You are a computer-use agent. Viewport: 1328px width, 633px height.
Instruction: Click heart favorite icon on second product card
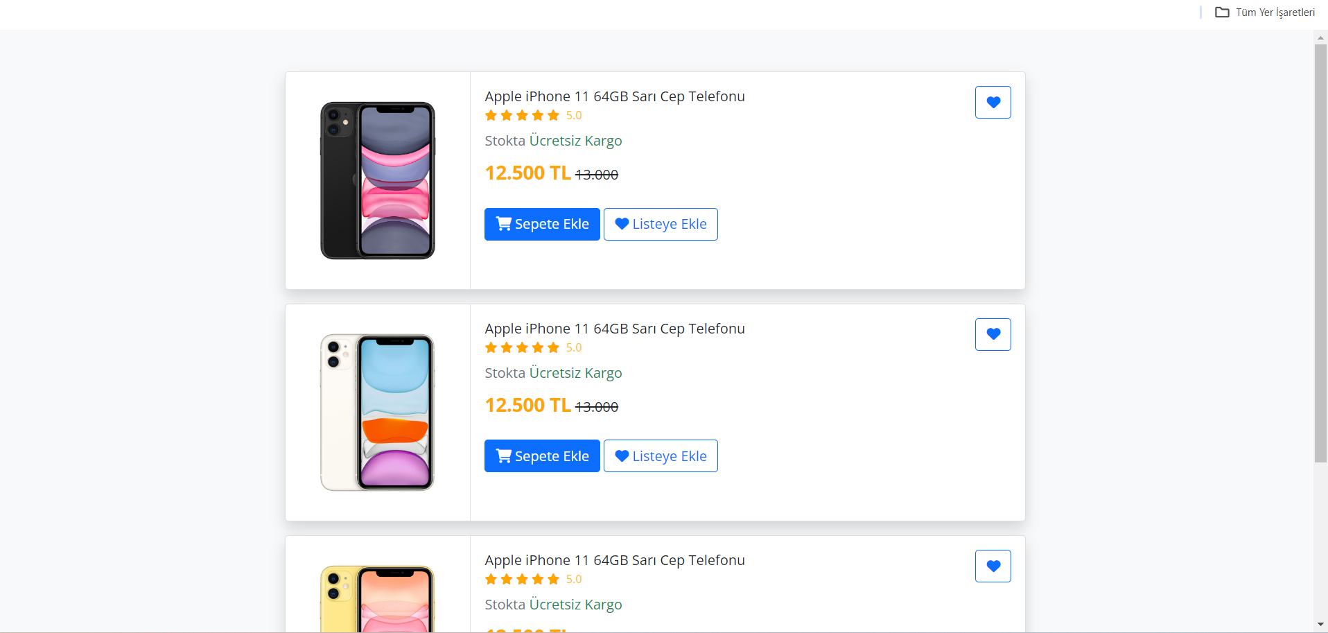click(x=993, y=334)
